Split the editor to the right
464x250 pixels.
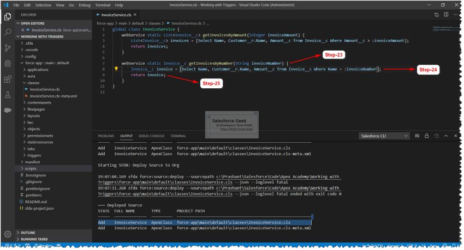[446, 15]
